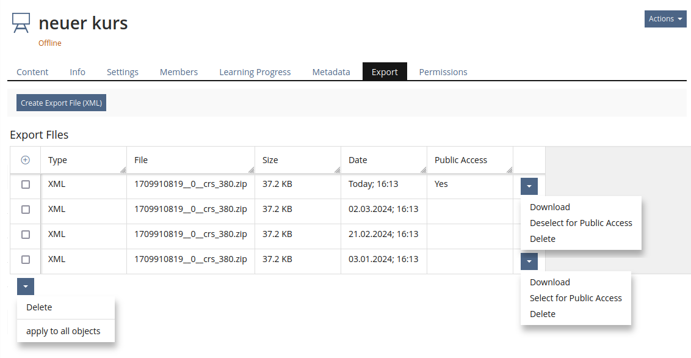
Task: Click resize handle on Size column header
Action: (x=337, y=170)
